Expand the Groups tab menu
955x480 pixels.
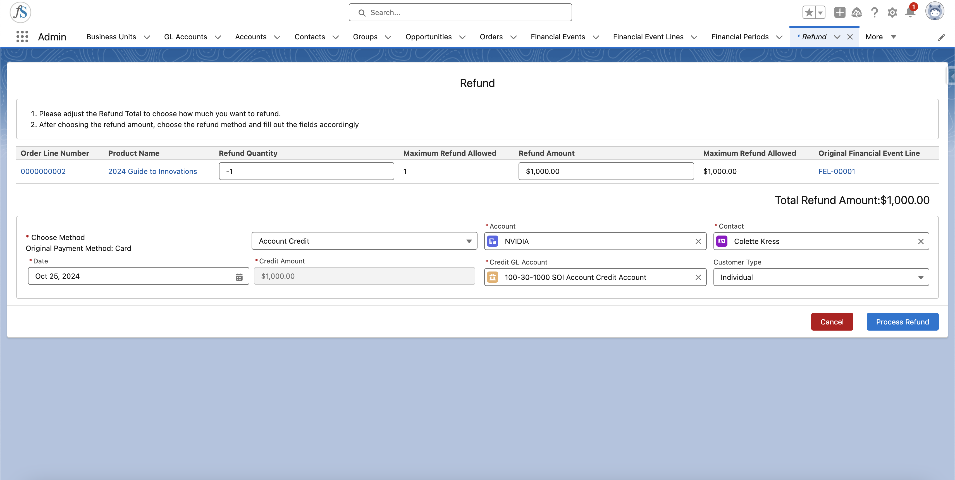[388, 37]
